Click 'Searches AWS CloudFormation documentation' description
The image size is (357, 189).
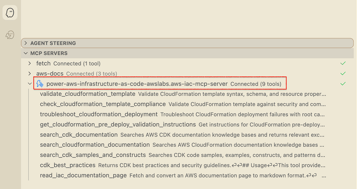[x=238, y=145]
